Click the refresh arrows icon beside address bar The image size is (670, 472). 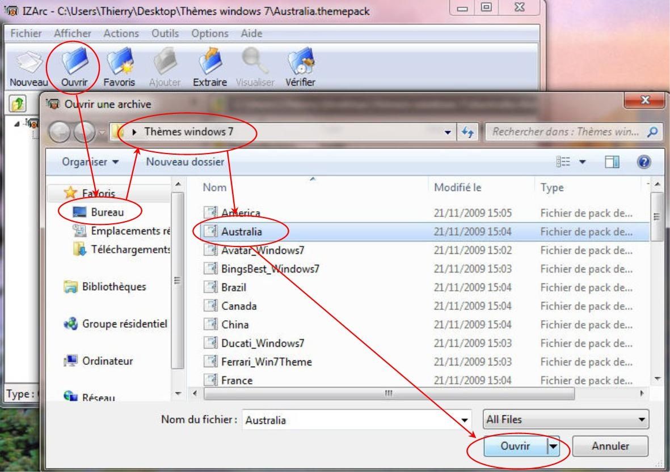coord(467,132)
